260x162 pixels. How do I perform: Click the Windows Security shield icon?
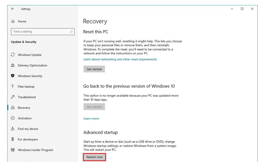[13, 76]
